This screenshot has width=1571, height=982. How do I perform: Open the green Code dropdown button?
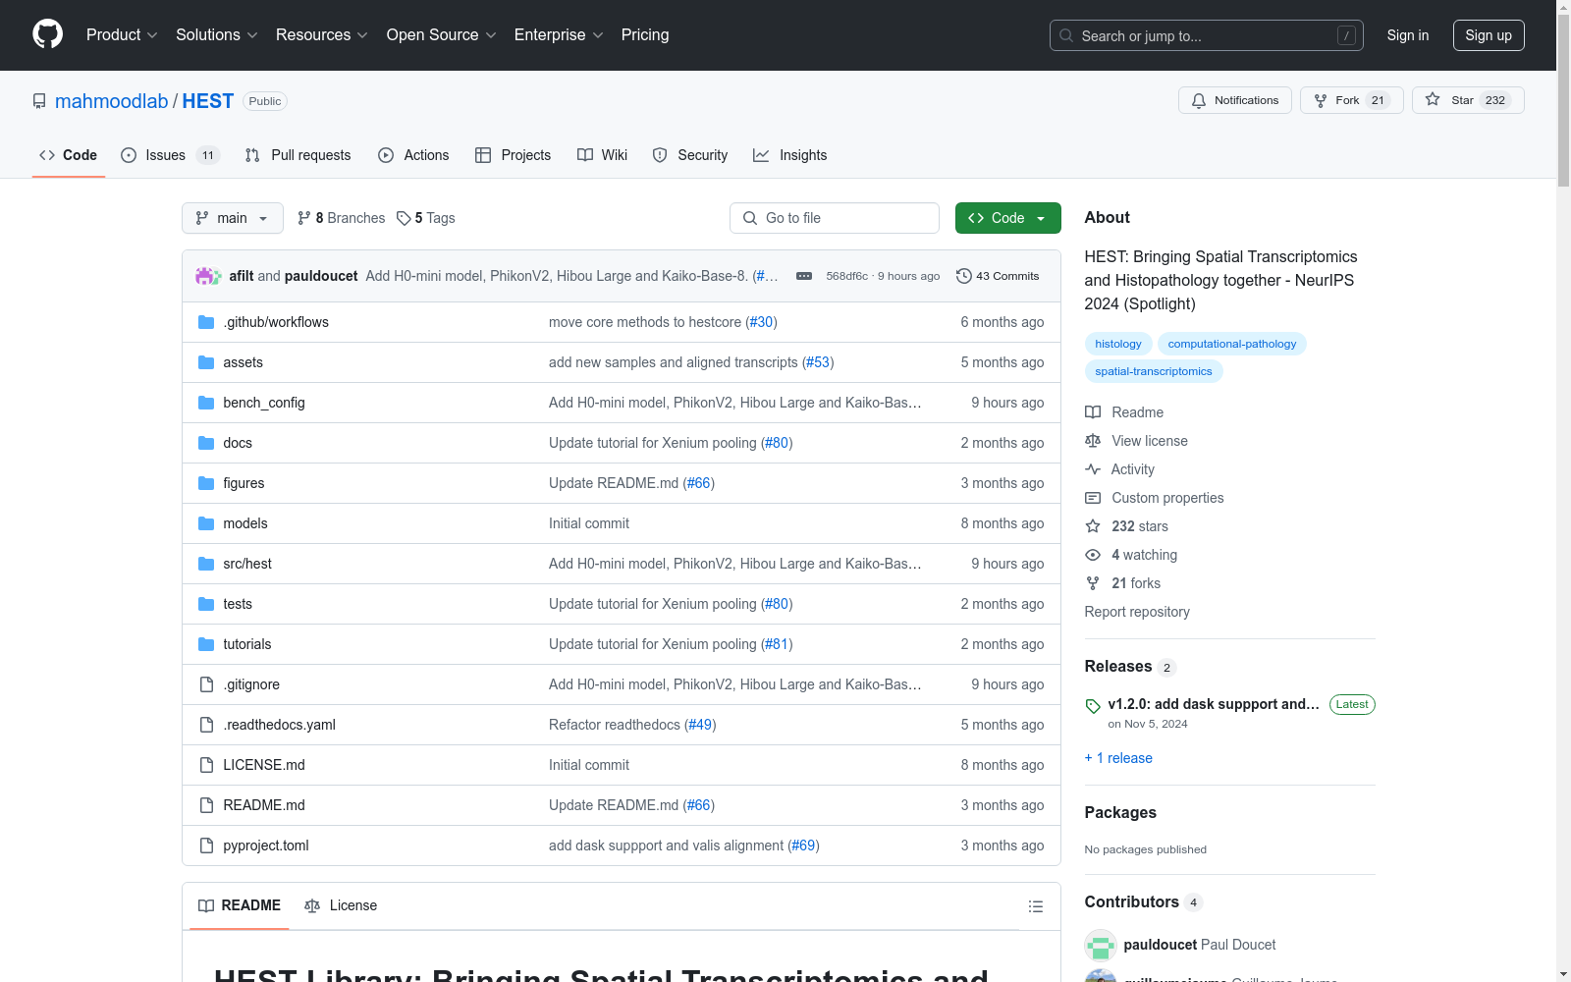[1008, 218]
